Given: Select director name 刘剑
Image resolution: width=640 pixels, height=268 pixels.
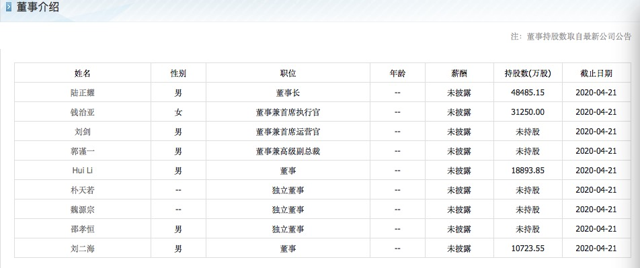Looking at the screenshot, I should pyautogui.click(x=83, y=132).
